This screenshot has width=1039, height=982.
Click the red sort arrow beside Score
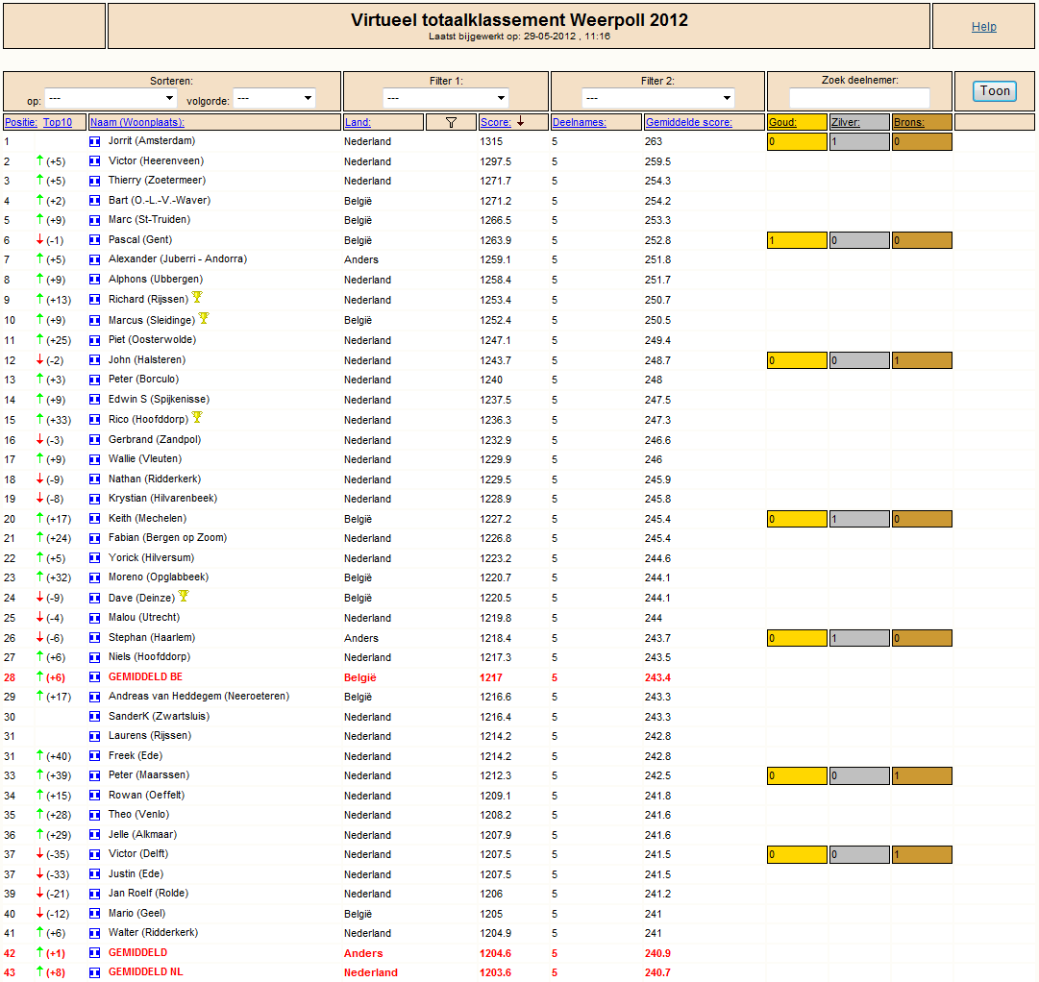tap(521, 121)
